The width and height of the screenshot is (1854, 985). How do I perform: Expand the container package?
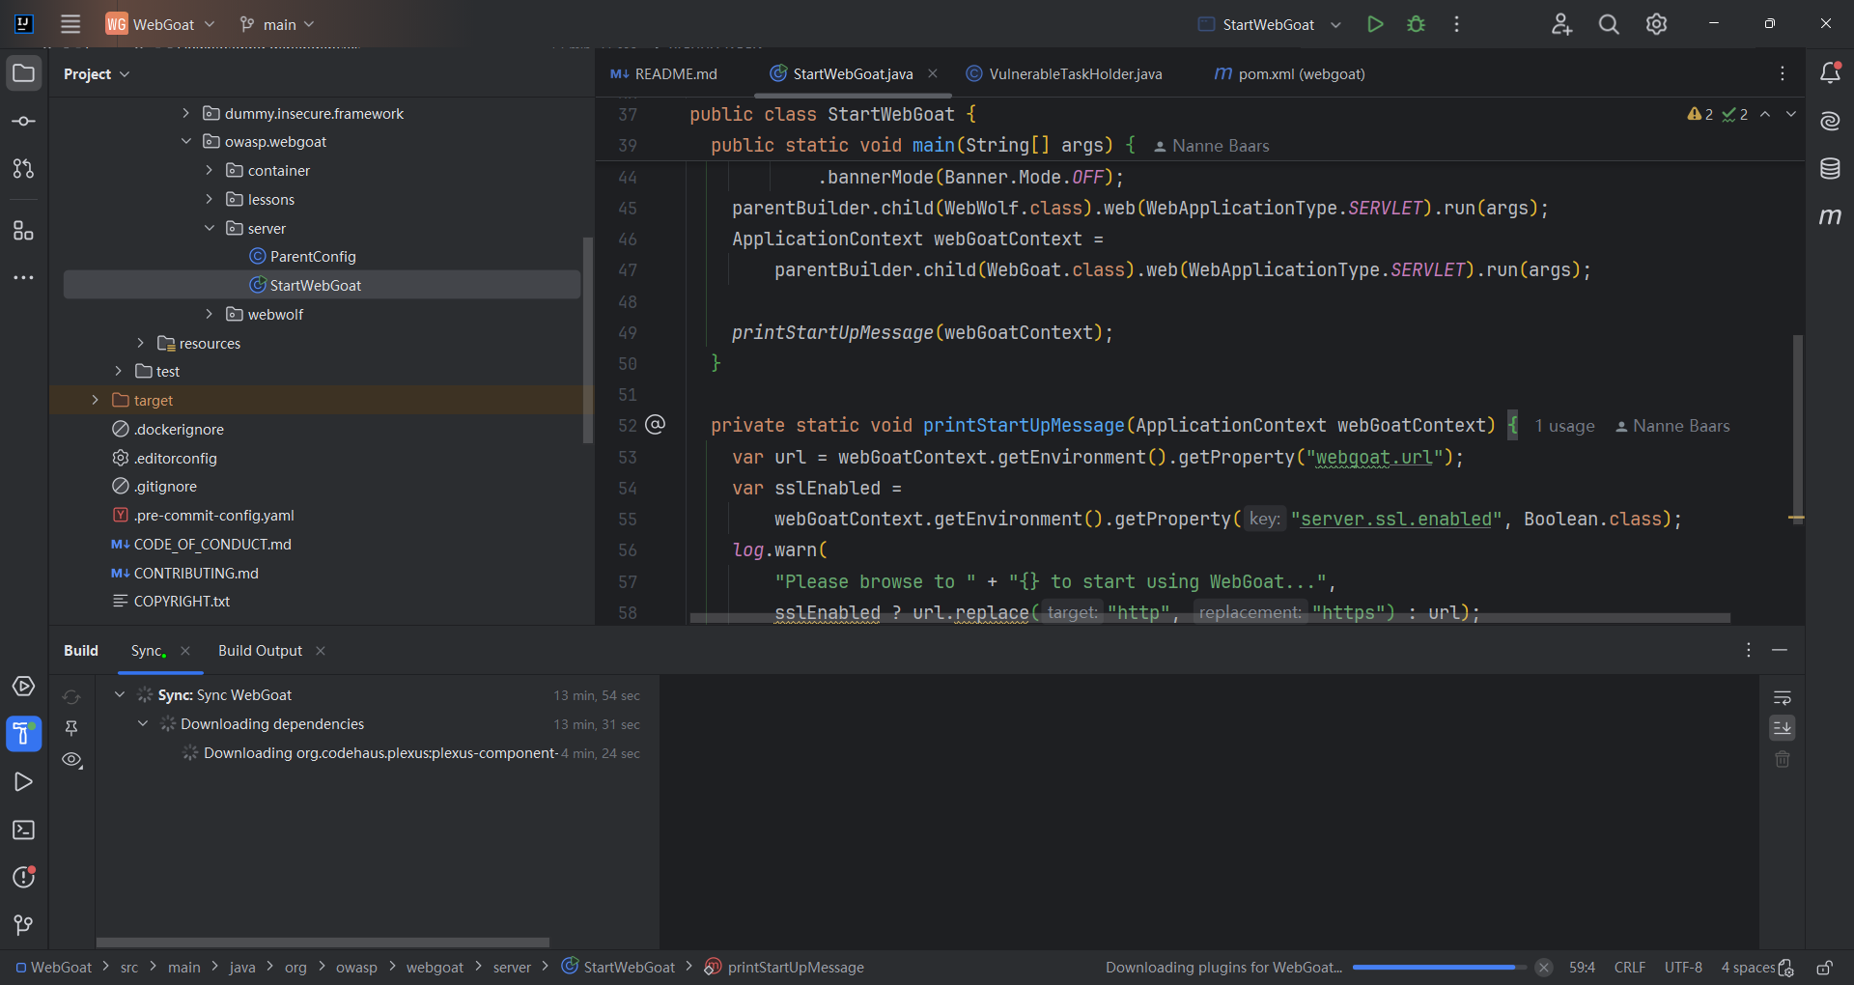click(209, 170)
